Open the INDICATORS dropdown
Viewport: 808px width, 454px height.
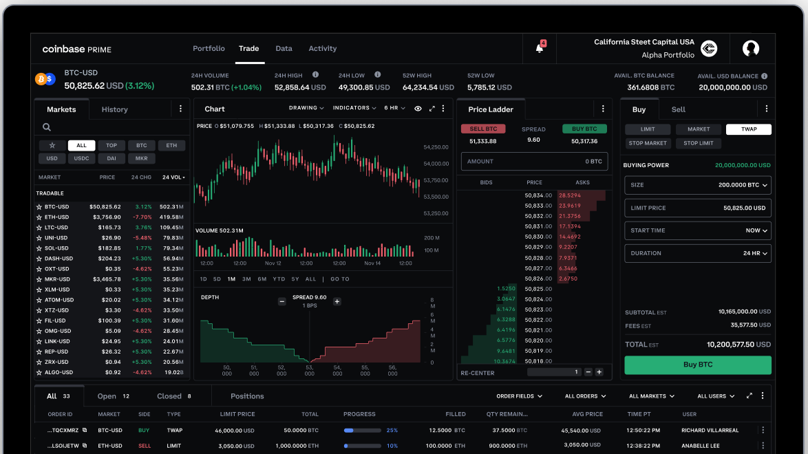(354, 108)
